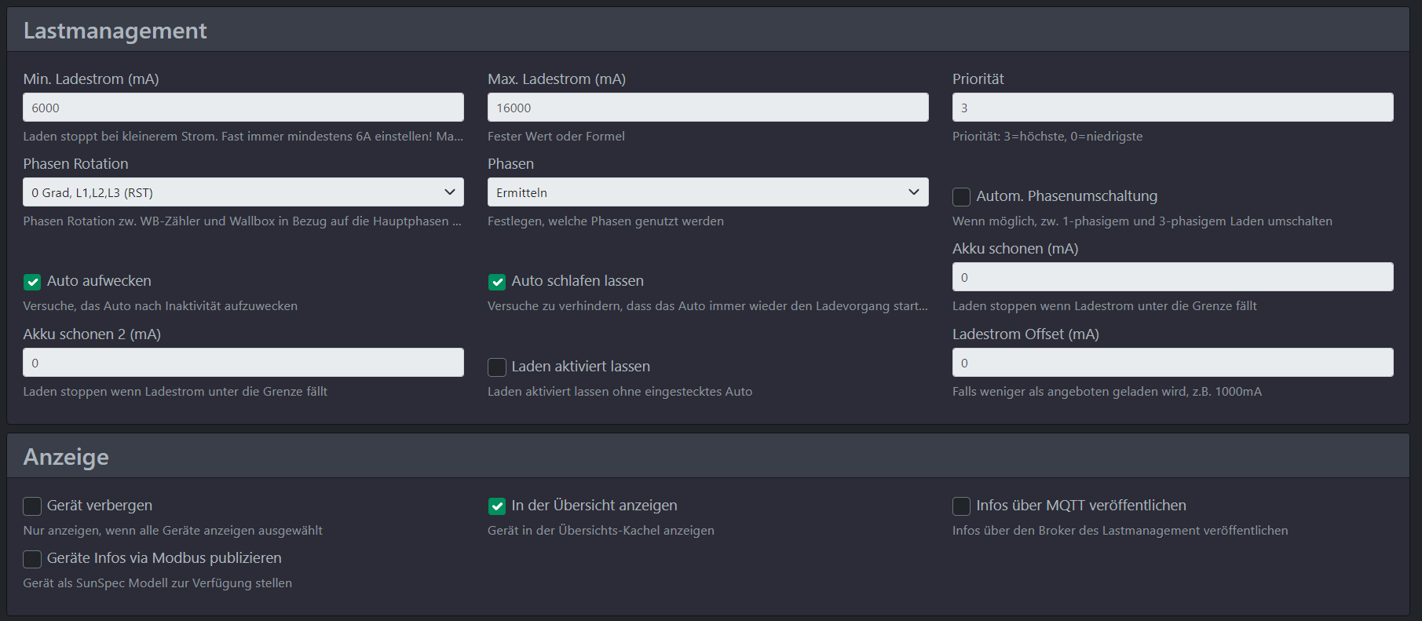Uncheck the Auto aufwecken option
Screen dimensions: 1422x621
[32, 282]
